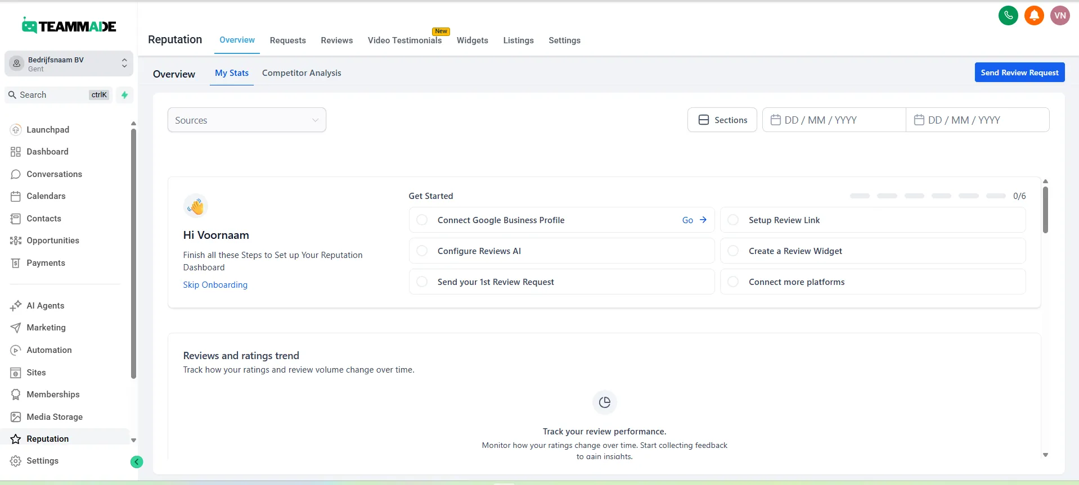The image size is (1079, 485).
Task: Click the Sites icon in sidebar
Action: point(16,373)
